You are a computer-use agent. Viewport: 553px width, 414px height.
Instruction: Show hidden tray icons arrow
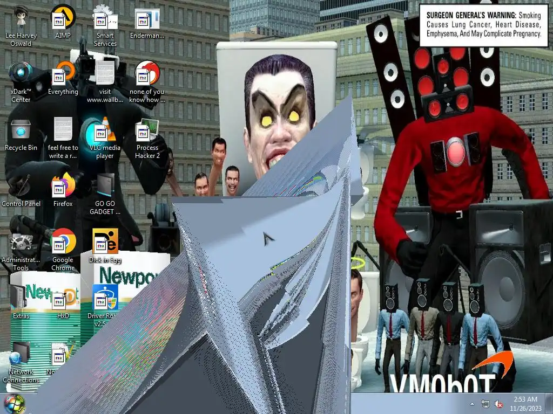472,404
